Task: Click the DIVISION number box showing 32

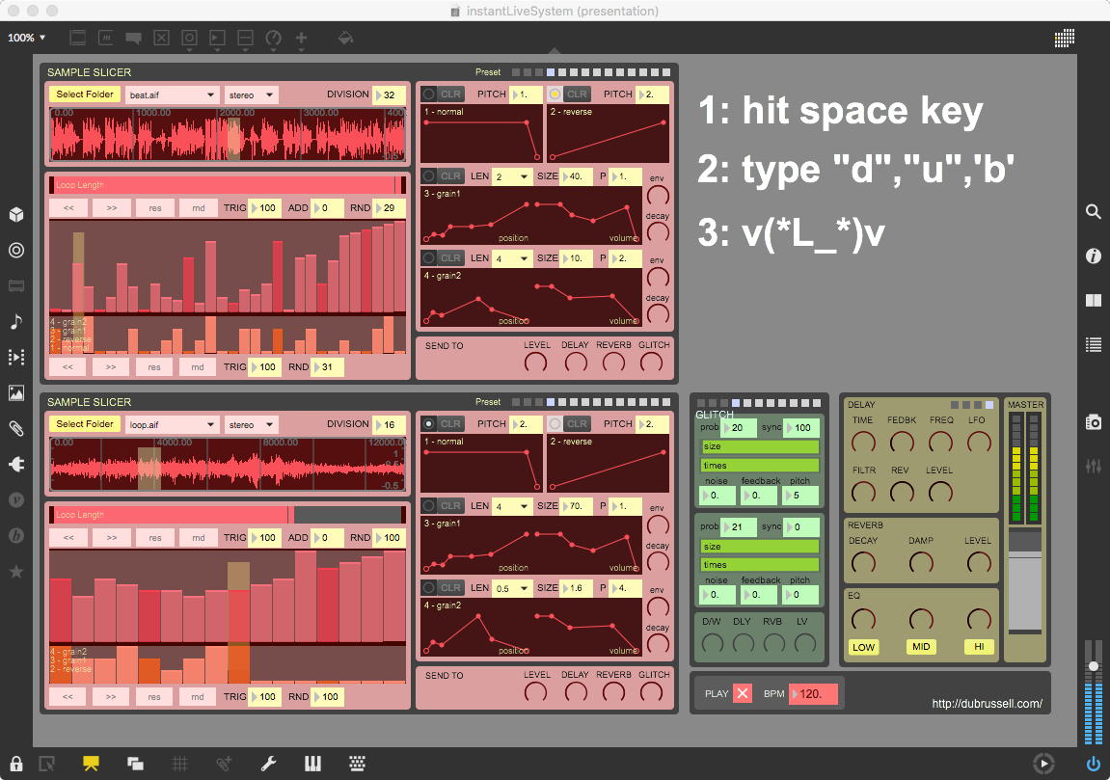Action: click(391, 95)
